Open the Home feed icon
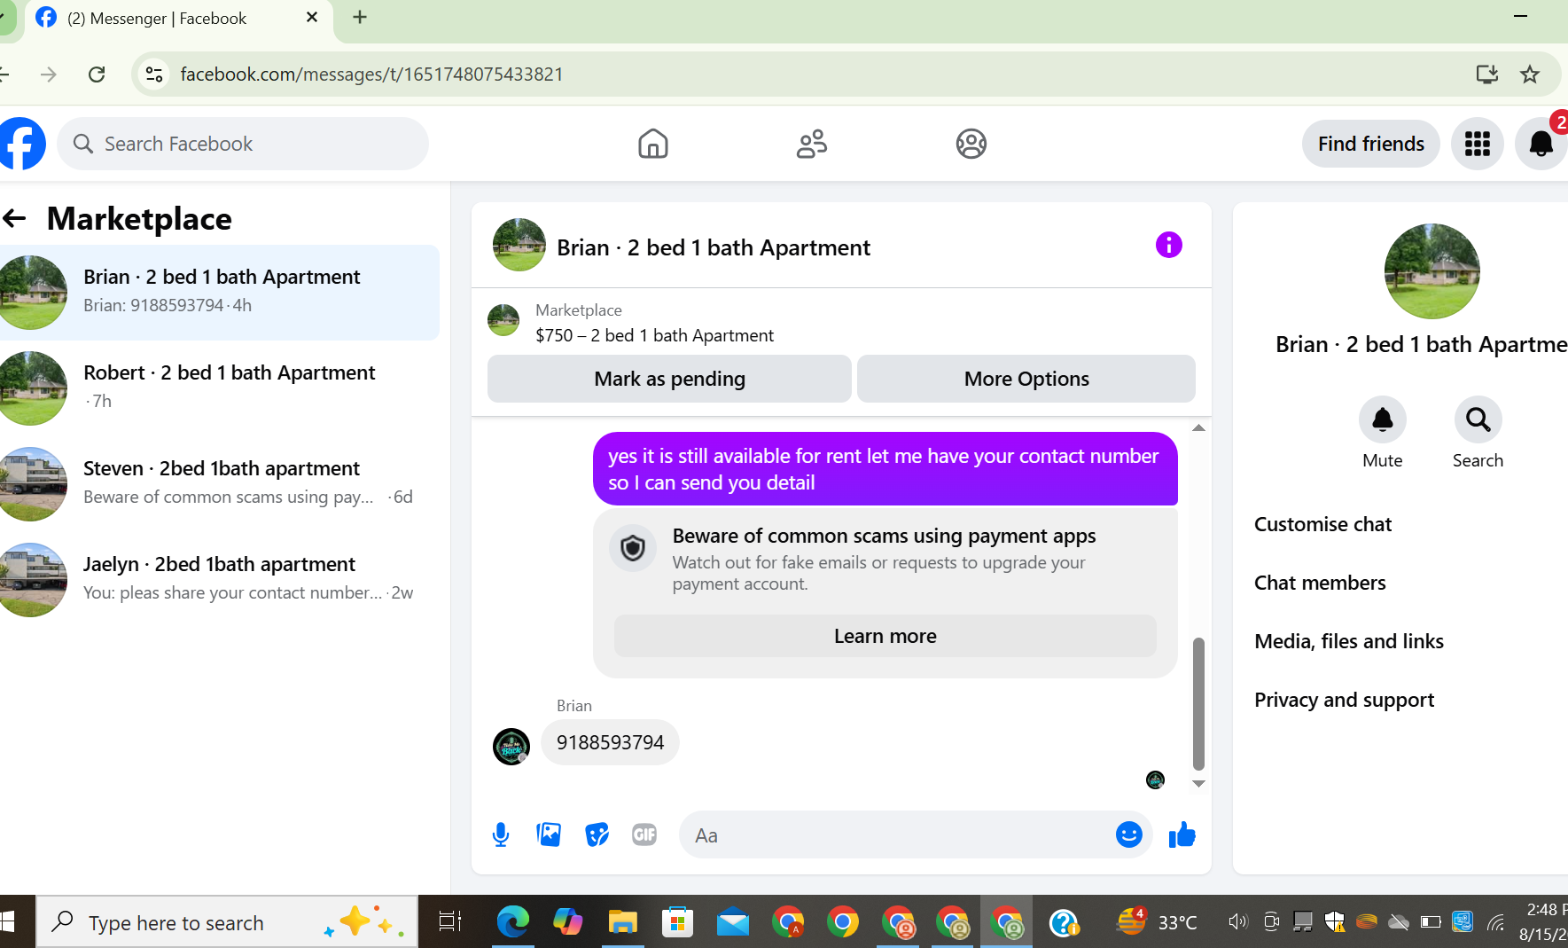The width and height of the screenshot is (1568, 948). pyautogui.click(x=653, y=144)
